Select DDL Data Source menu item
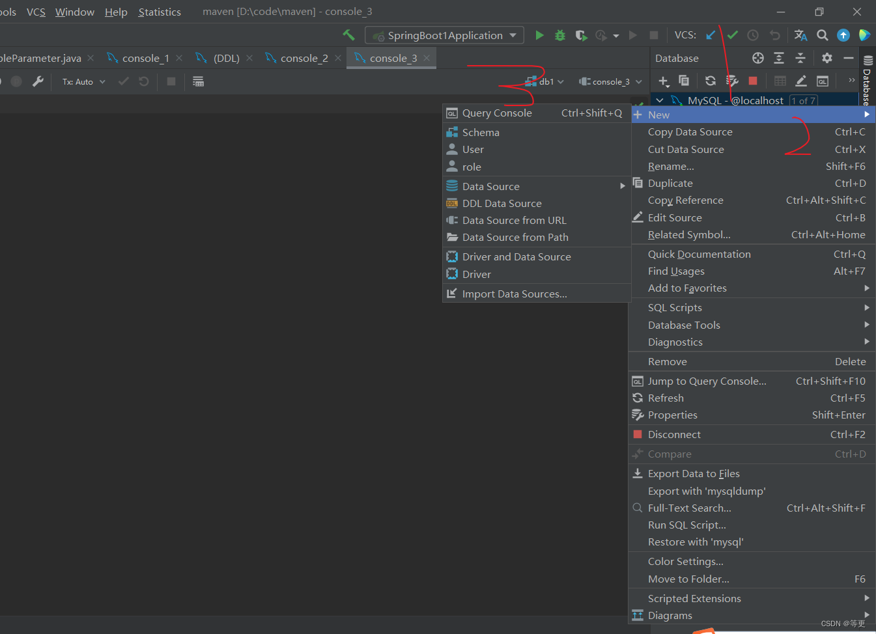 (x=537, y=203)
